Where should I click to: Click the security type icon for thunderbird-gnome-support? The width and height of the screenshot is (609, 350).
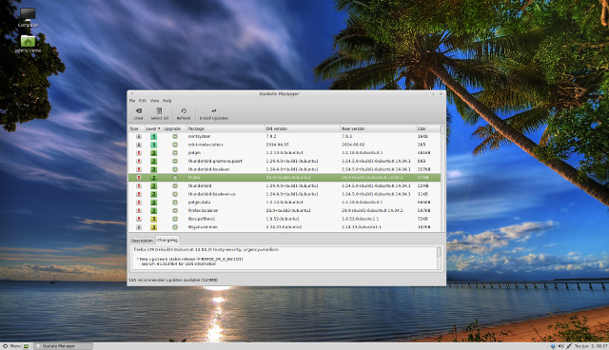tap(139, 161)
